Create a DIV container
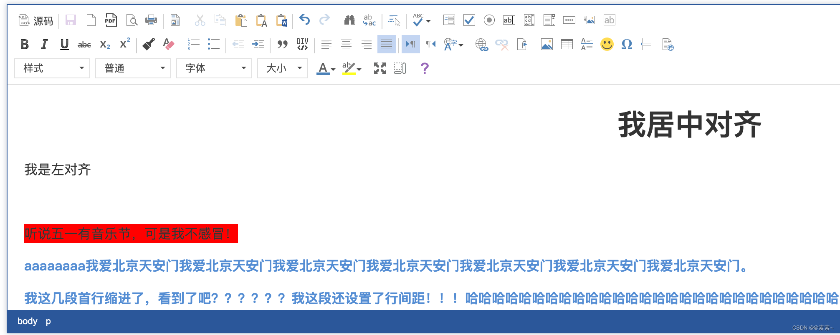 tap(302, 44)
